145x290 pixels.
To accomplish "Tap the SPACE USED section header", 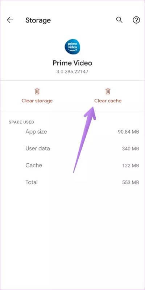I will point(21,122).
